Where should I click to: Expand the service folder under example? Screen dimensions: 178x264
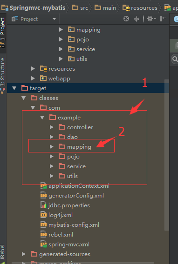coord(52,166)
